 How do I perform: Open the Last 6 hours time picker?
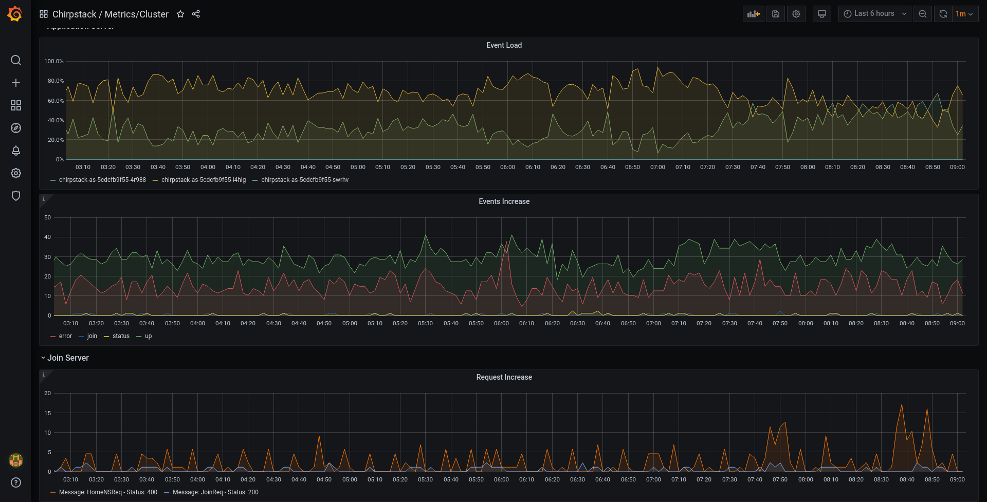click(x=875, y=14)
